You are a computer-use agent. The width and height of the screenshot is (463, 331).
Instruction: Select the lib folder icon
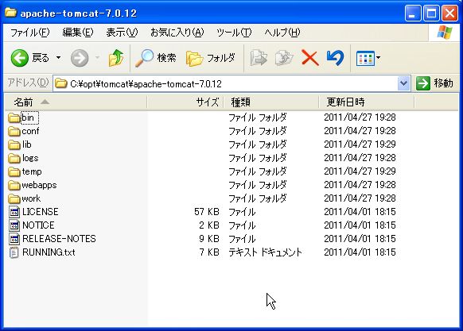point(14,144)
